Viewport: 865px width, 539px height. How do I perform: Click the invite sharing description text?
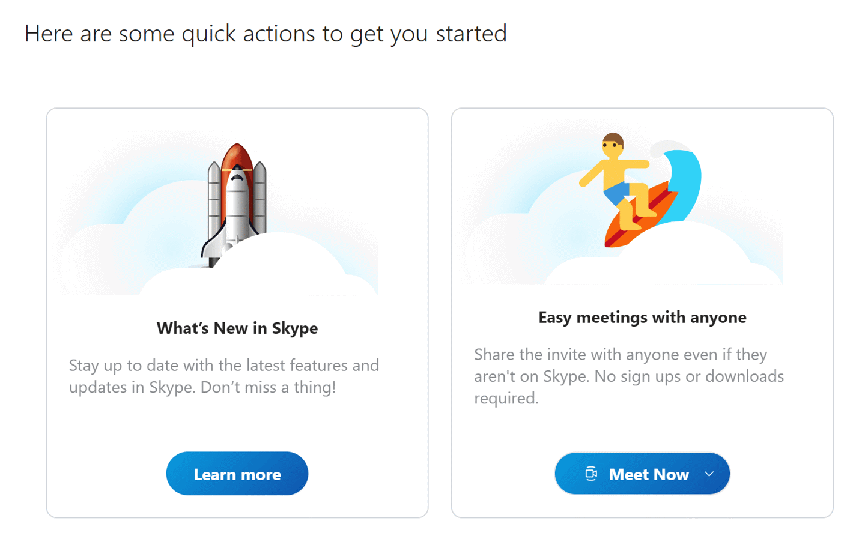pos(631,376)
